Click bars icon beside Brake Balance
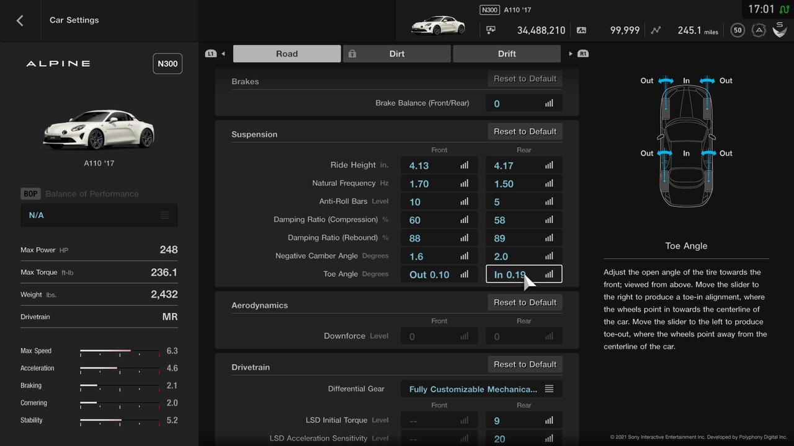This screenshot has height=446, width=794. pos(549,103)
